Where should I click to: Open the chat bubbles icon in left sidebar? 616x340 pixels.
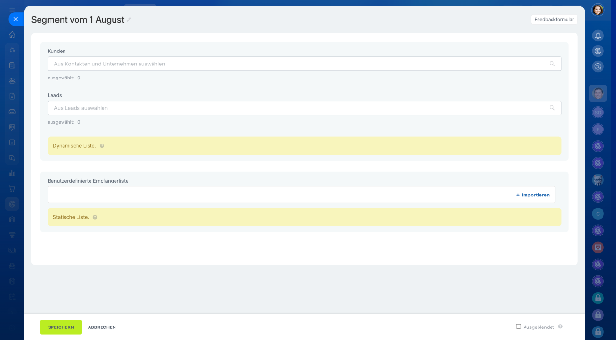12,158
